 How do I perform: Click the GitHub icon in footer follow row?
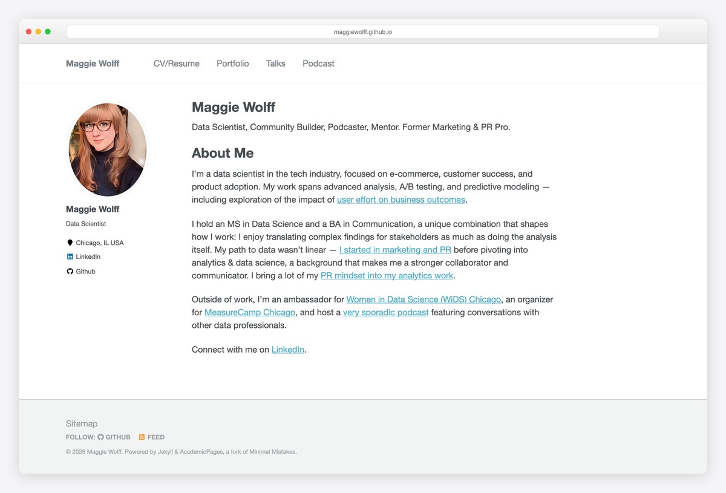coord(100,437)
